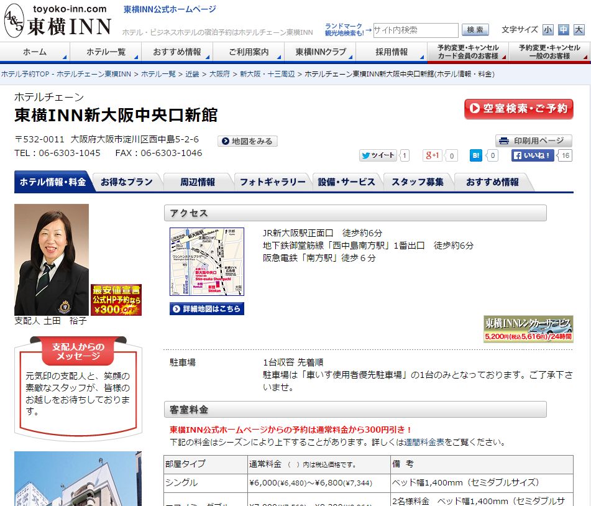The image size is (591, 506).
Task: Click the 空室検索・ご予約 reservation button
Action: point(519,109)
